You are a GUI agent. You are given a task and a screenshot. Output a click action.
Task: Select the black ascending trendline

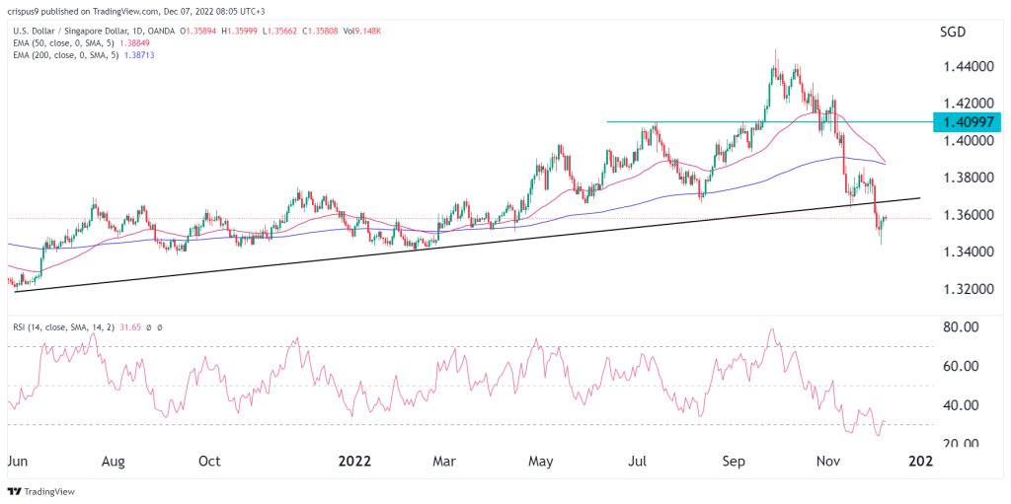click(x=296, y=259)
